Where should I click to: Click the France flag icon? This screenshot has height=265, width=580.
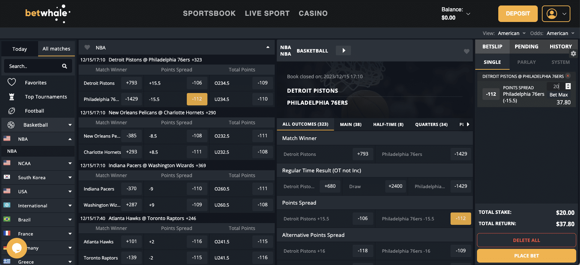[7, 233]
